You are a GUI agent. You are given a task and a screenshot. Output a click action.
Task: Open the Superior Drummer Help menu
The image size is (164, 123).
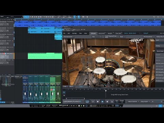pyautogui.click(x=85, y=33)
